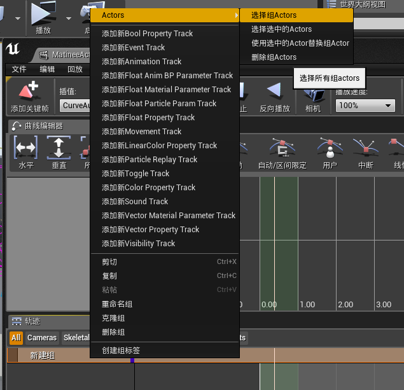
Task: Add new Particle Replay Track
Action: pyautogui.click(x=165, y=160)
